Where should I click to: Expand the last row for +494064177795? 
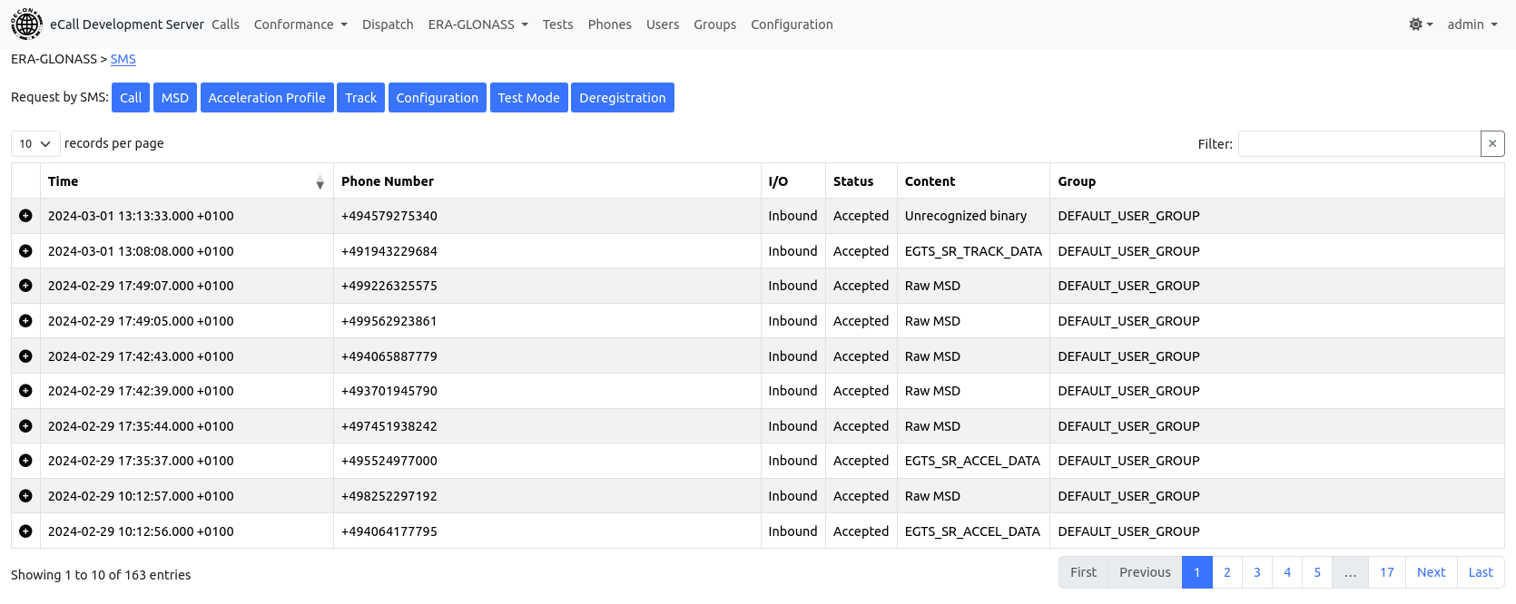(x=25, y=531)
